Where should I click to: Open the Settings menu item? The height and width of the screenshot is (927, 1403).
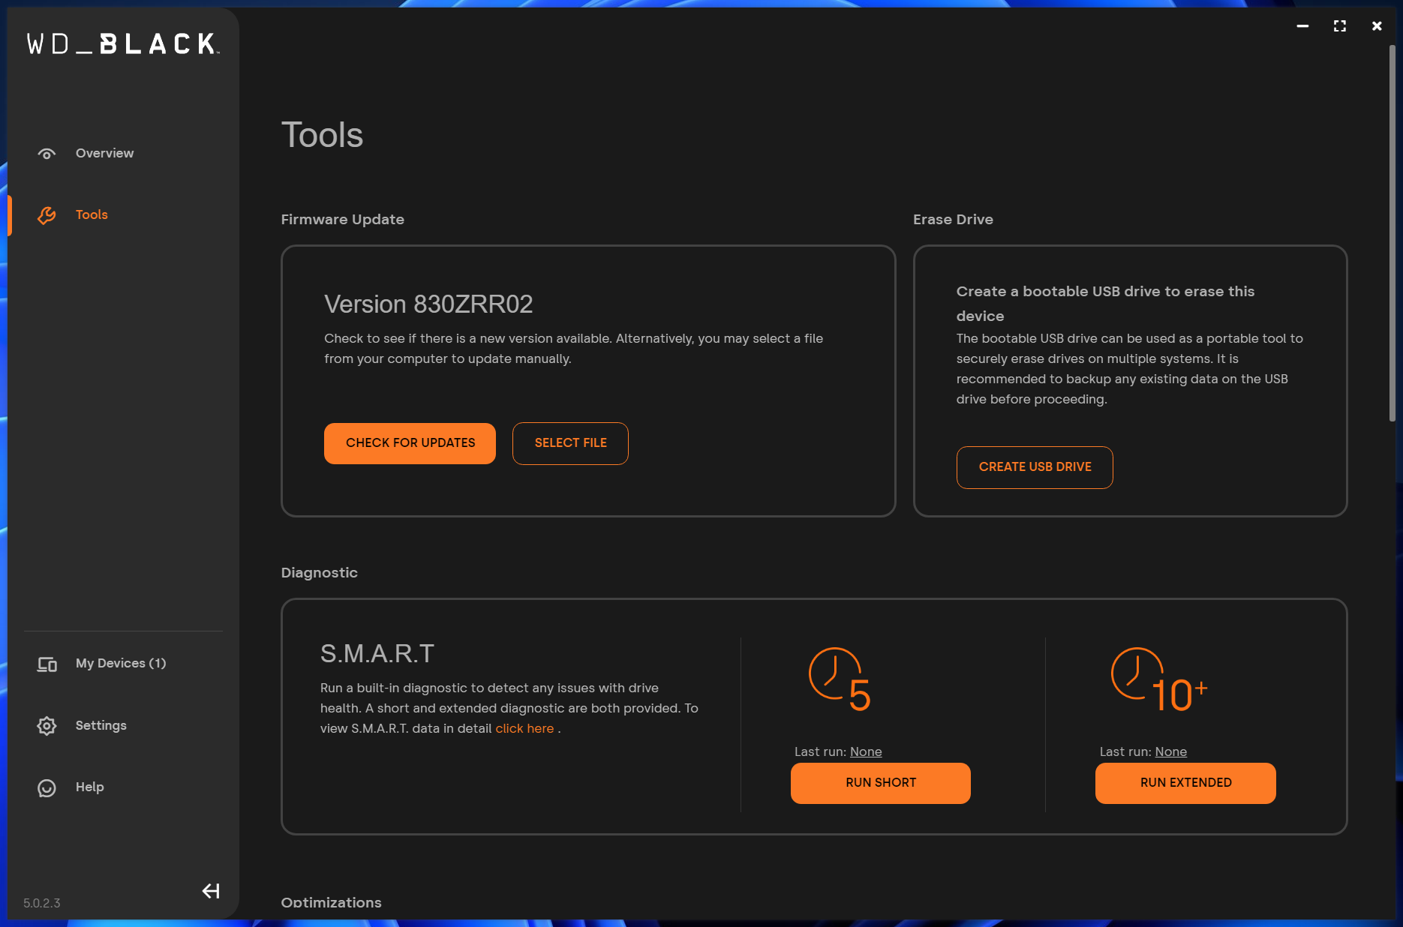tap(101, 725)
